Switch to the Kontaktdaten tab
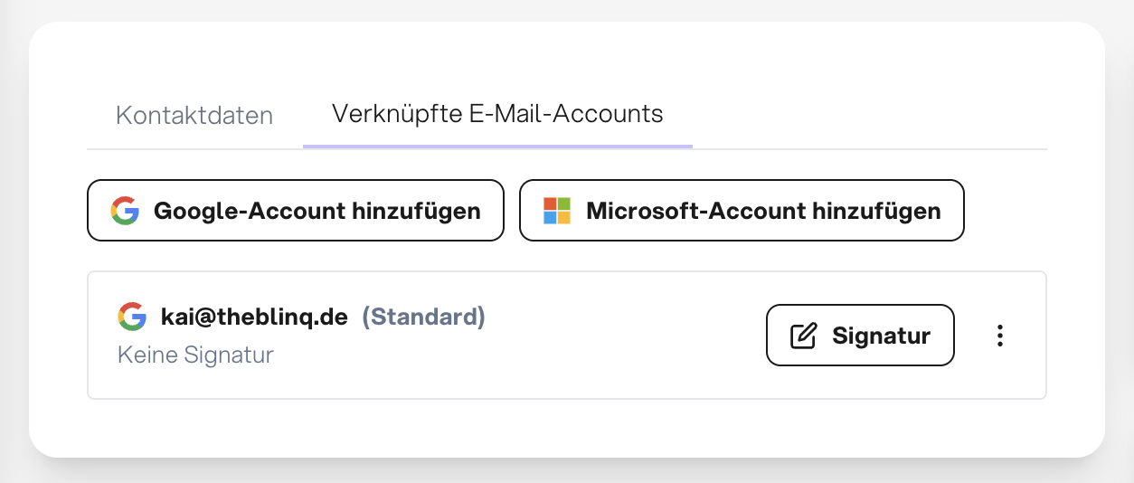 [x=194, y=116]
